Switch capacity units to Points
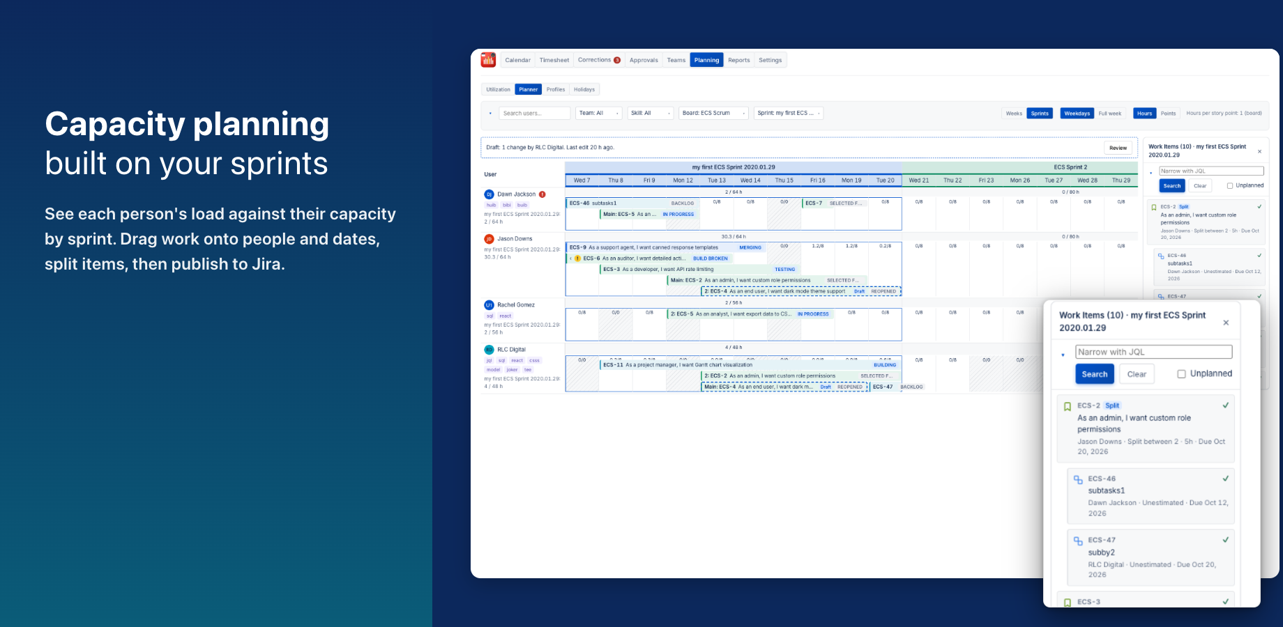The width and height of the screenshot is (1283, 627). point(1169,114)
